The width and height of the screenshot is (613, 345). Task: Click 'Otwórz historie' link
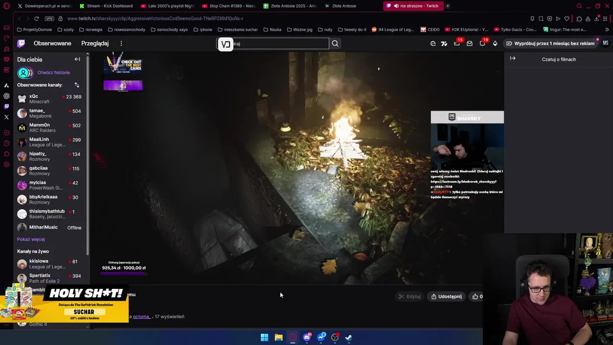coord(54,72)
